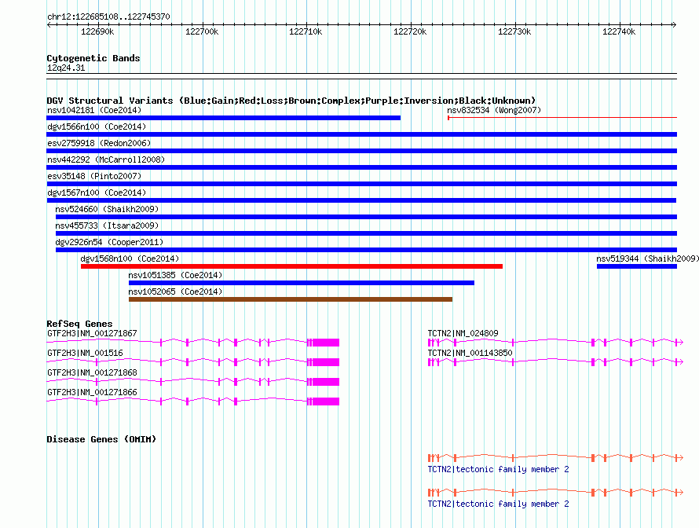Click the dgv1567n100 (Coe2014) label
699x528 pixels.
click(97, 192)
